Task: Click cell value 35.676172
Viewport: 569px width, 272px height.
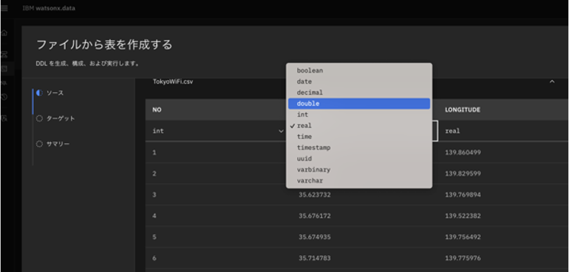Action: pyautogui.click(x=314, y=216)
